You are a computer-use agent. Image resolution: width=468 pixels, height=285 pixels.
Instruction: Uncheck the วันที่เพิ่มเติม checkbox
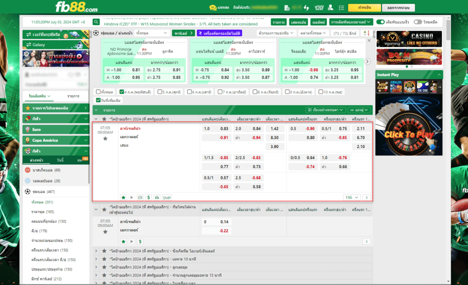coord(98,100)
